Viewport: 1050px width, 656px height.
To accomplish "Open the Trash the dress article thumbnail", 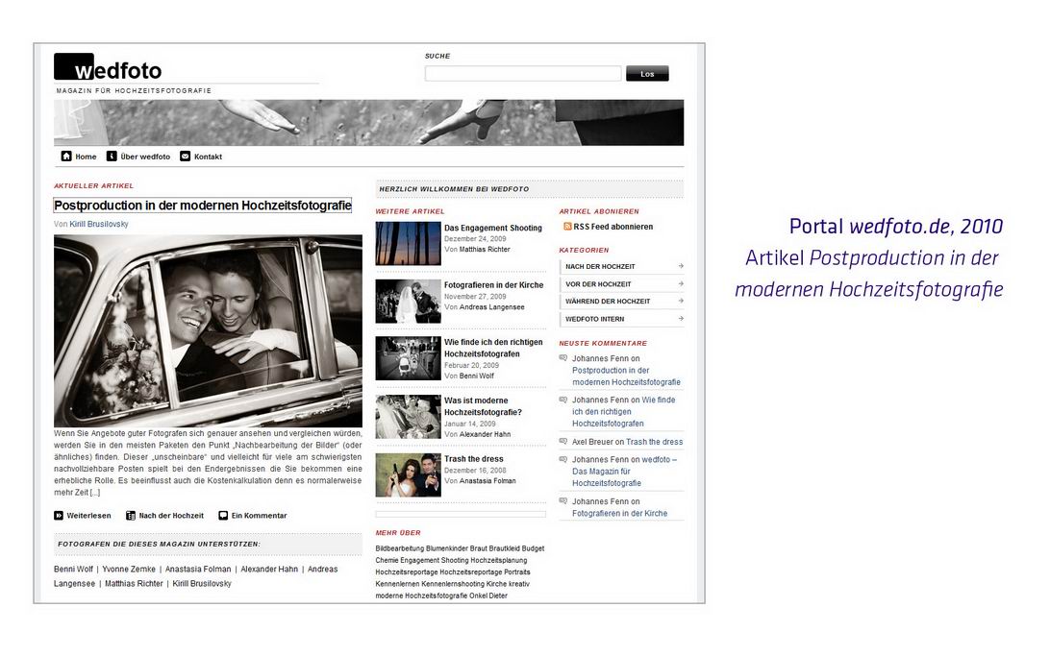I will [408, 474].
